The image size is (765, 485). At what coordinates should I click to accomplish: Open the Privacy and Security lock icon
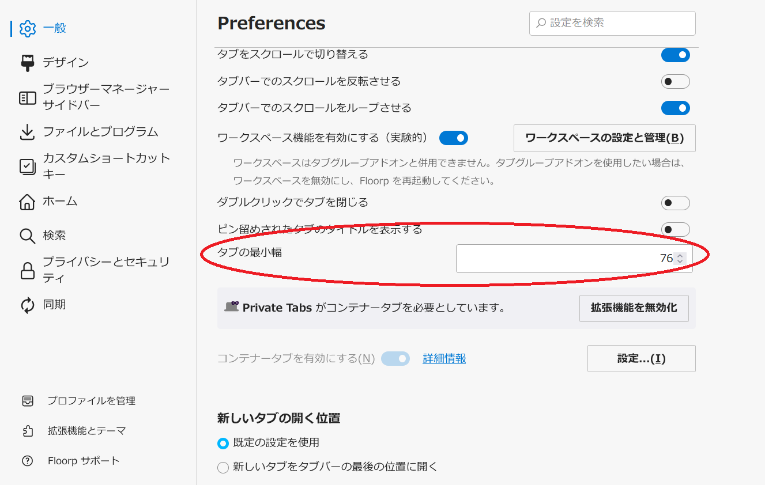(x=28, y=270)
